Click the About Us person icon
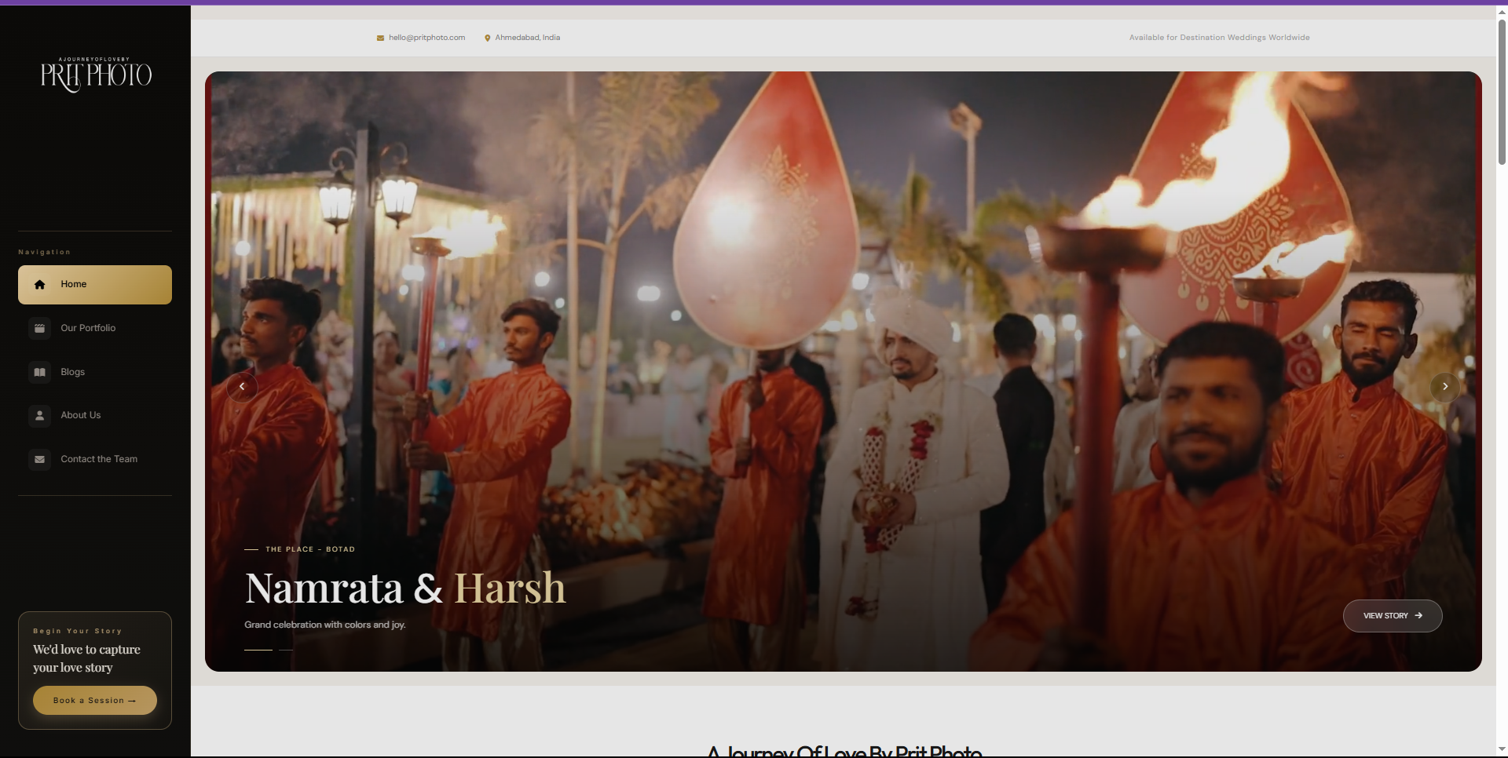 pyautogui.click(x=39, y=415)
